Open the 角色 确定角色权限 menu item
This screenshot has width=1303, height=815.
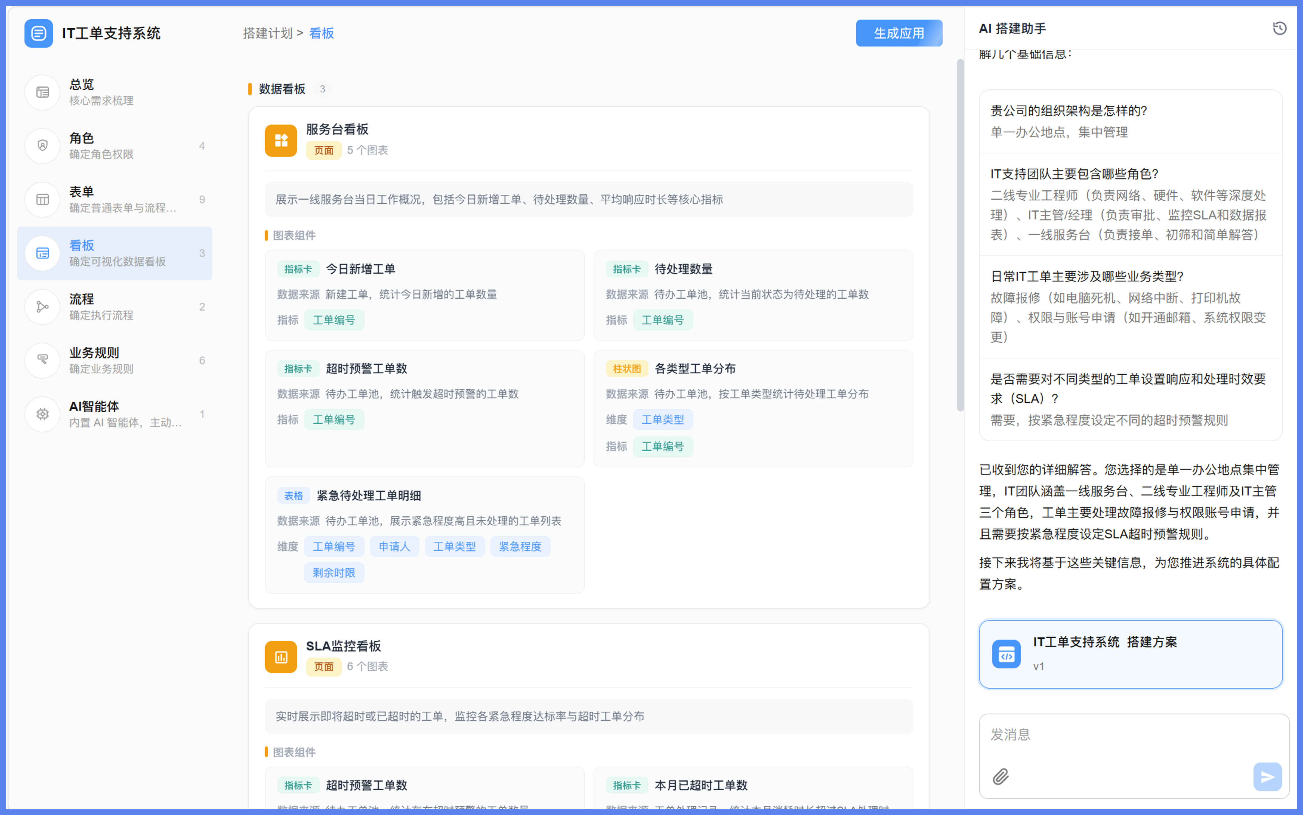coord(115,145)
